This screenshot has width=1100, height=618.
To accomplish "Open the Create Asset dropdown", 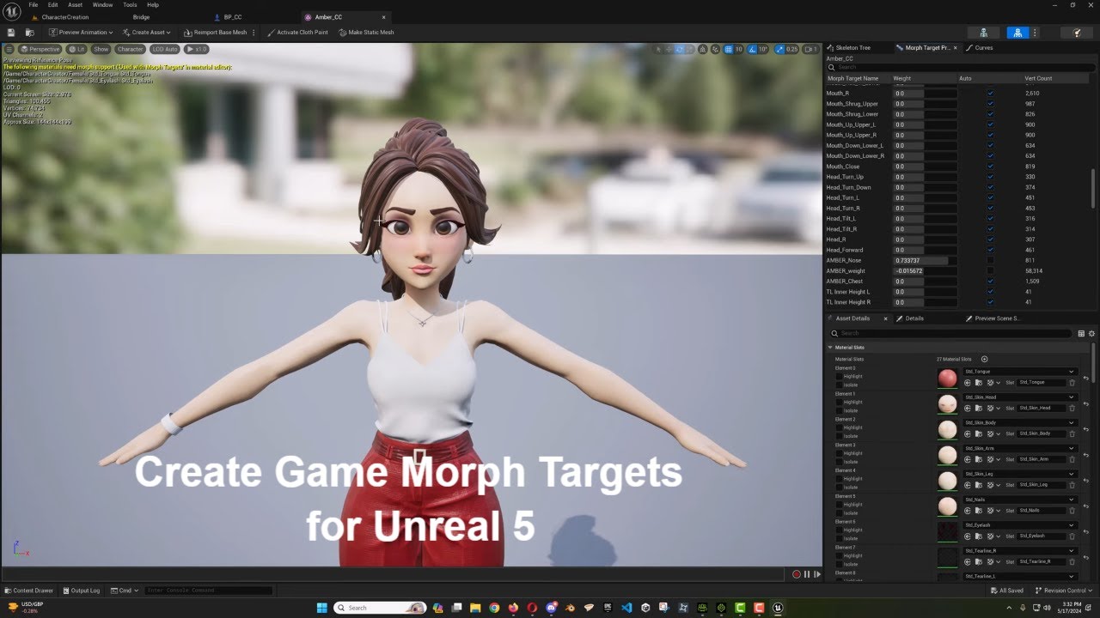I will pos(146,33).
